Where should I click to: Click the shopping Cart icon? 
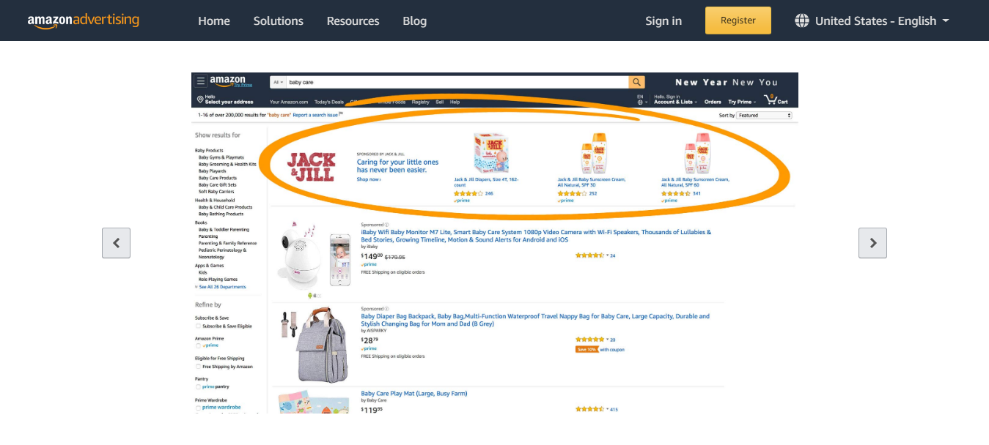point(771,100)
